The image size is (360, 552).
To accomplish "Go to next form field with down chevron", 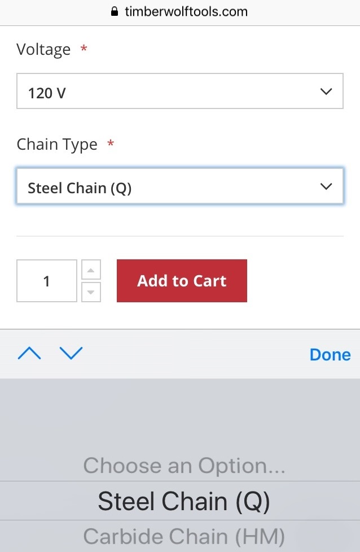I will (x=71, y=354).
